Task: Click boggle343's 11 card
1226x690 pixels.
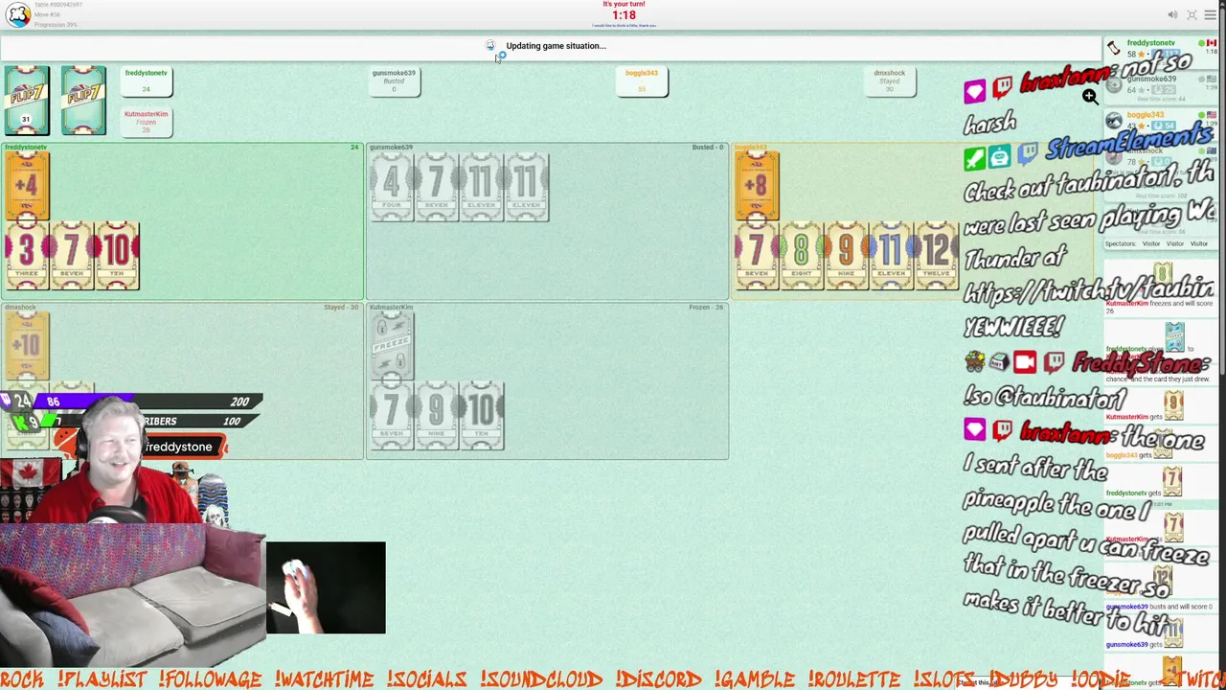Action: click(892, 256)
